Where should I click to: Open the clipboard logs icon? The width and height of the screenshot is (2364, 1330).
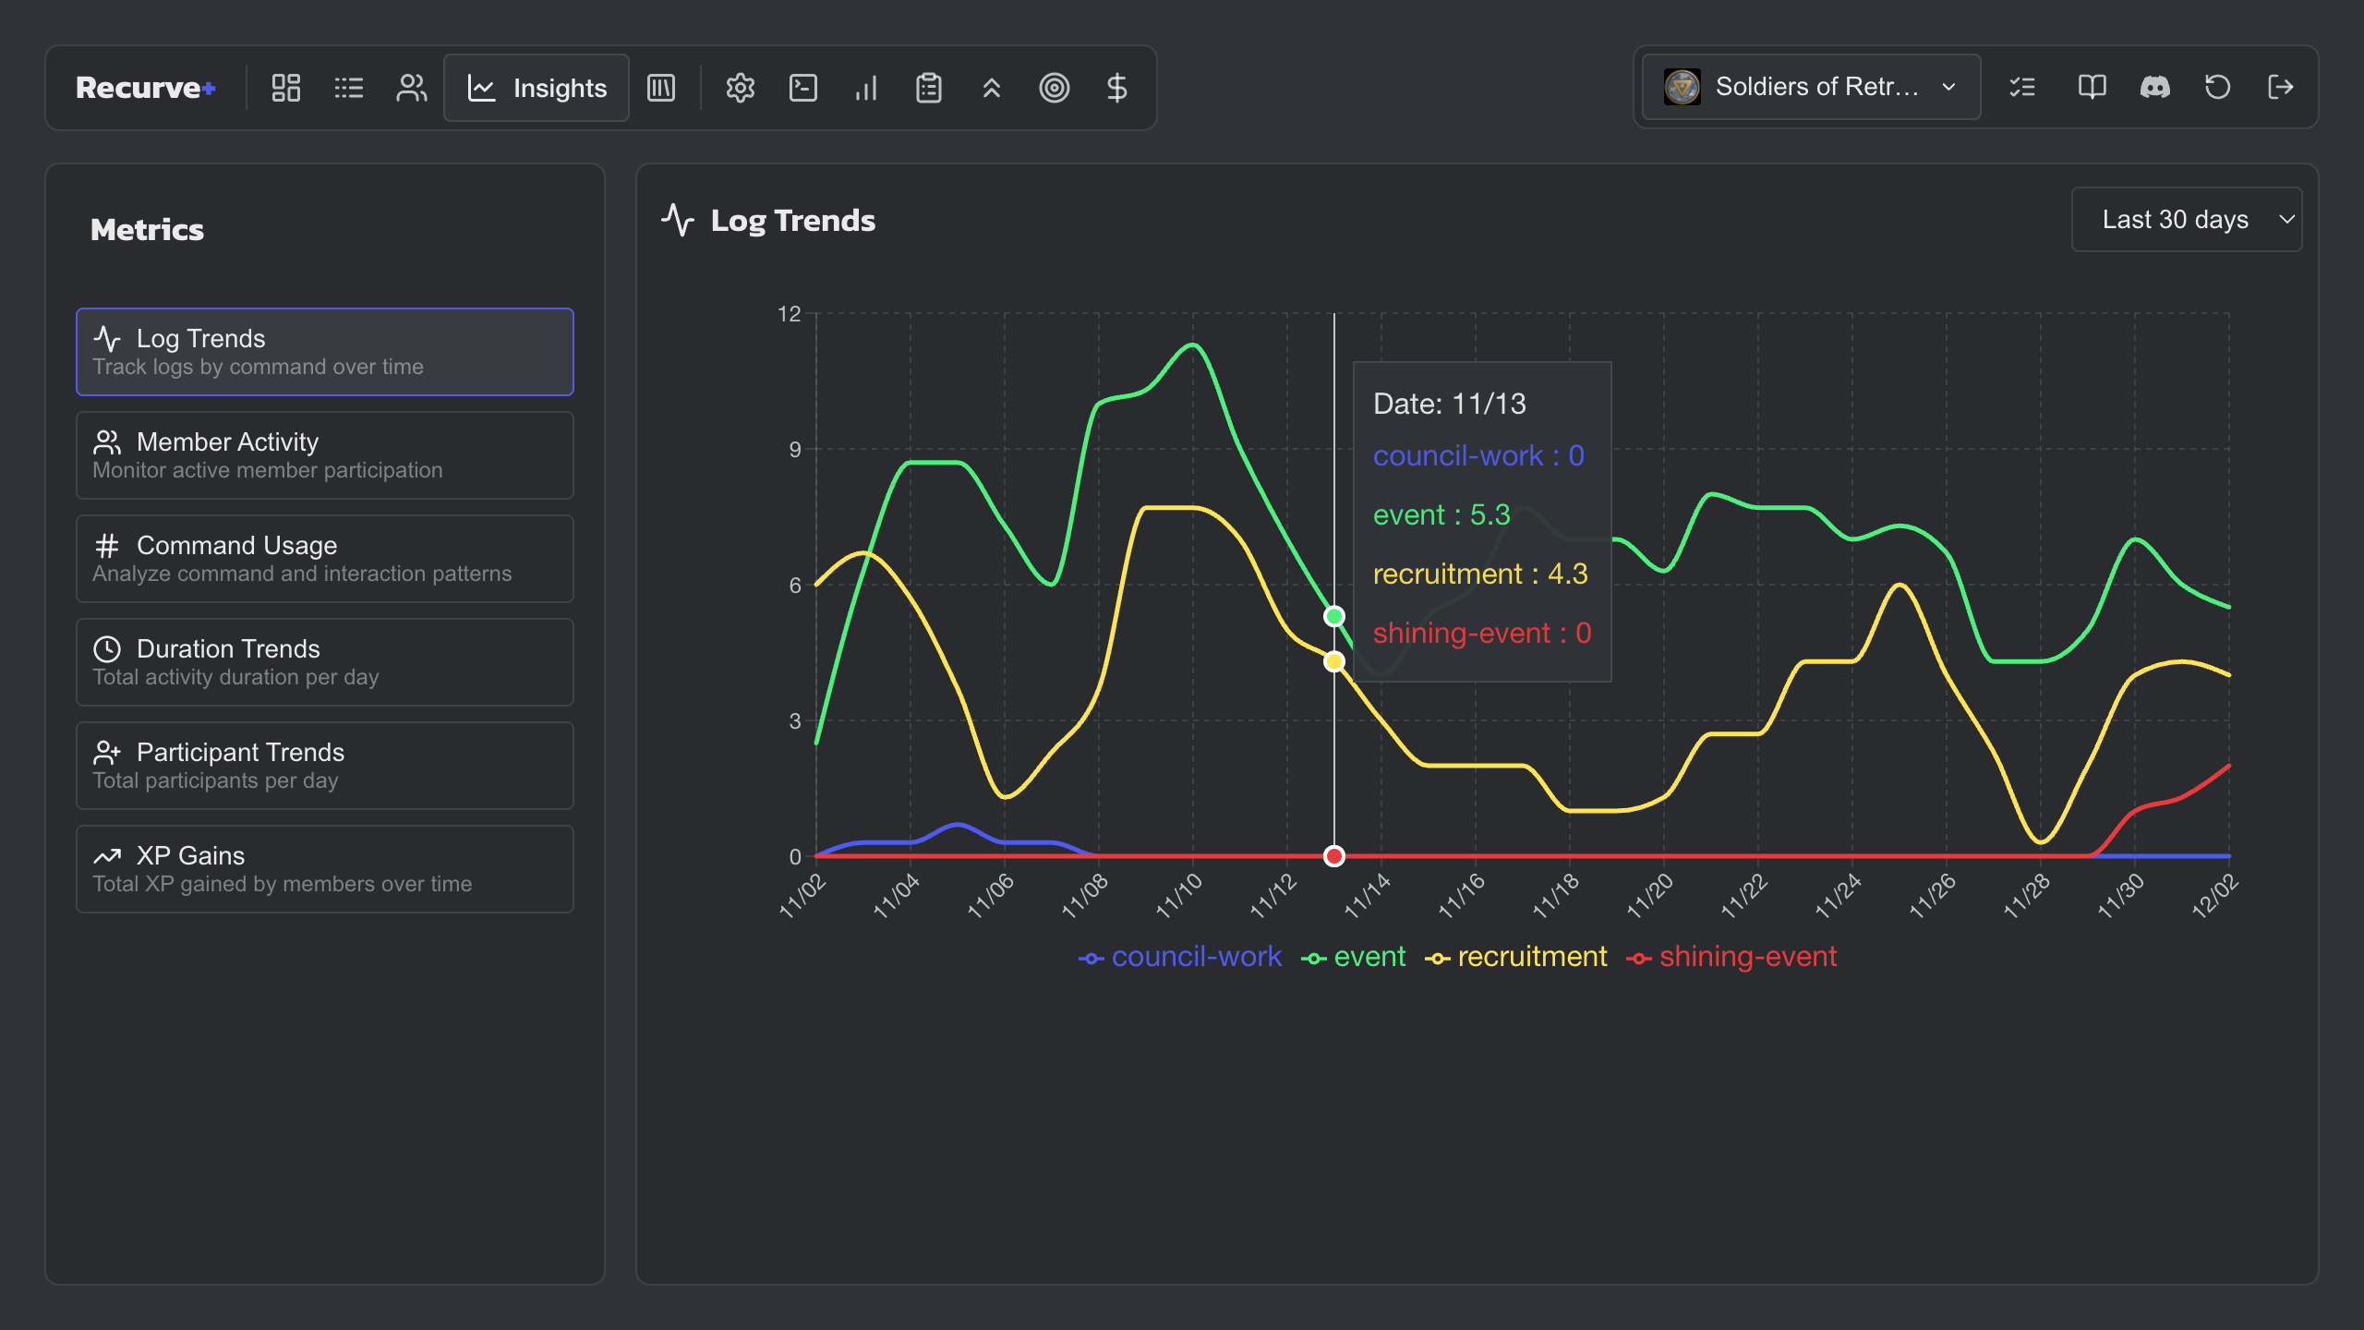(928, 88)
